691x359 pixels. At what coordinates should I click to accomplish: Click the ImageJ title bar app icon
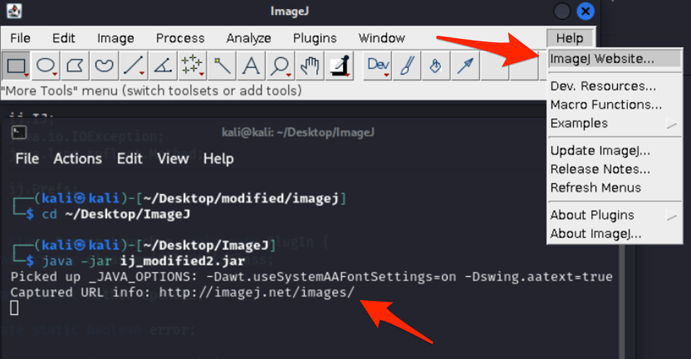(x=14, y=11)
